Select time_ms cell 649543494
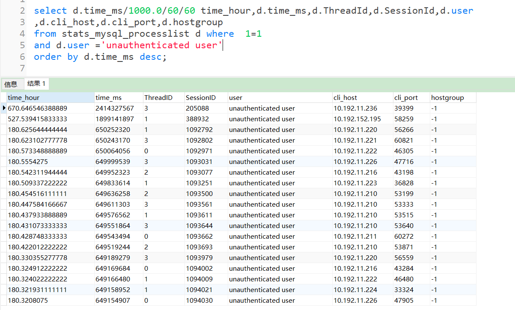515x310 pixels. tap(119, 237)
